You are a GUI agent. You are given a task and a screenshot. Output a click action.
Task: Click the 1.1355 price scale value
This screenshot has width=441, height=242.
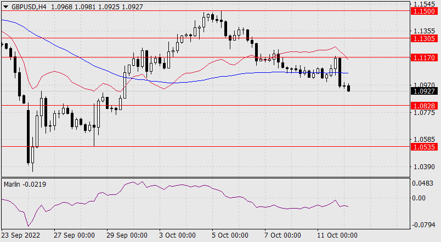424,31
